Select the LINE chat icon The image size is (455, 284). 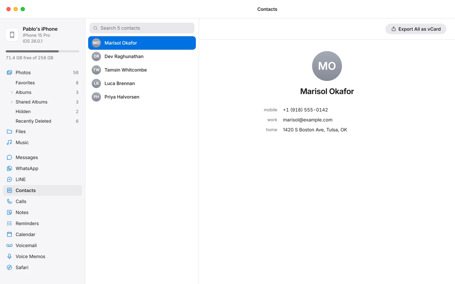[9, 179]
